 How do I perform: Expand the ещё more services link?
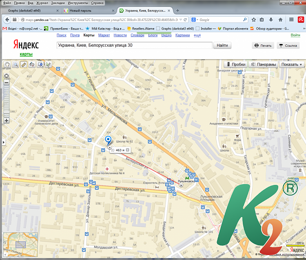pos(197,36)
